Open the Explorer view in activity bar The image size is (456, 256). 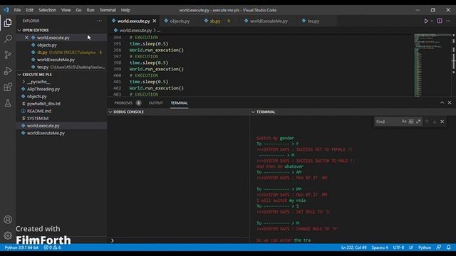[8, 23]
